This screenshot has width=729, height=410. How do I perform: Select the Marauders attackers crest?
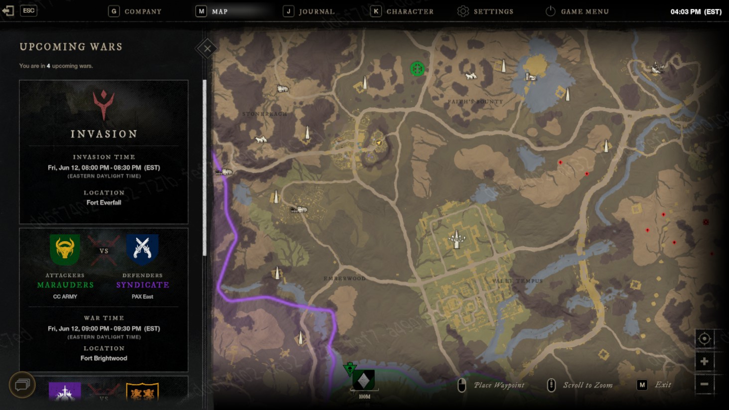(x=65, y=250)
